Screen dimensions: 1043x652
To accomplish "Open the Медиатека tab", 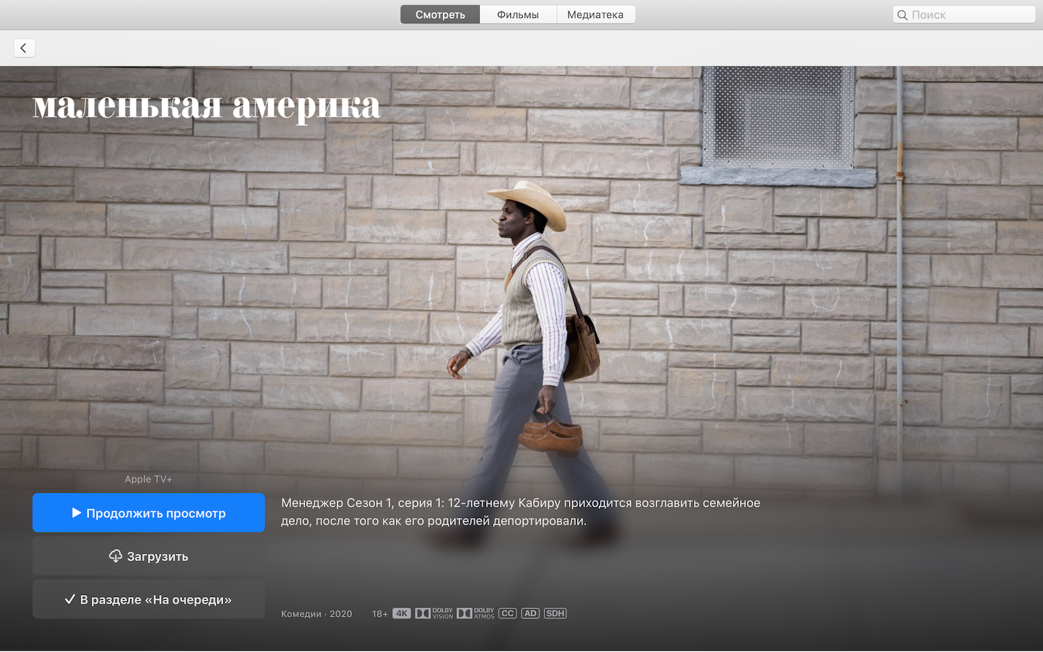I will (595, 15).
